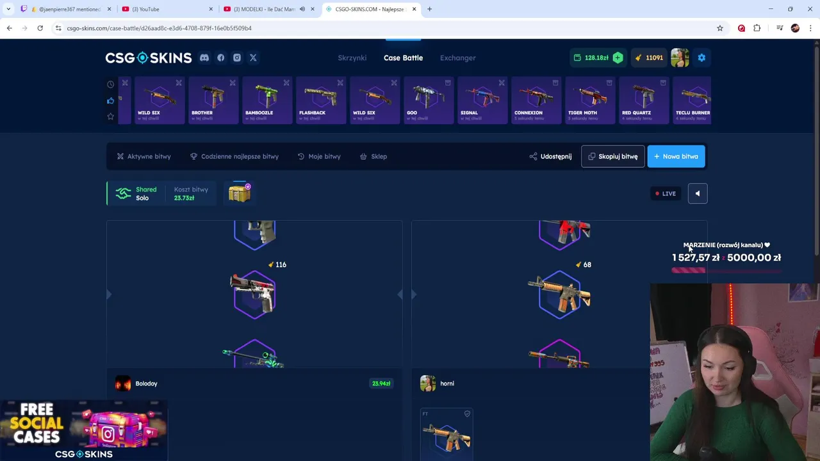This screenshot has height=461, width=820.
Task: Switch to Codzienne najlepsze bitwy tab
Action: coord(234,156)
